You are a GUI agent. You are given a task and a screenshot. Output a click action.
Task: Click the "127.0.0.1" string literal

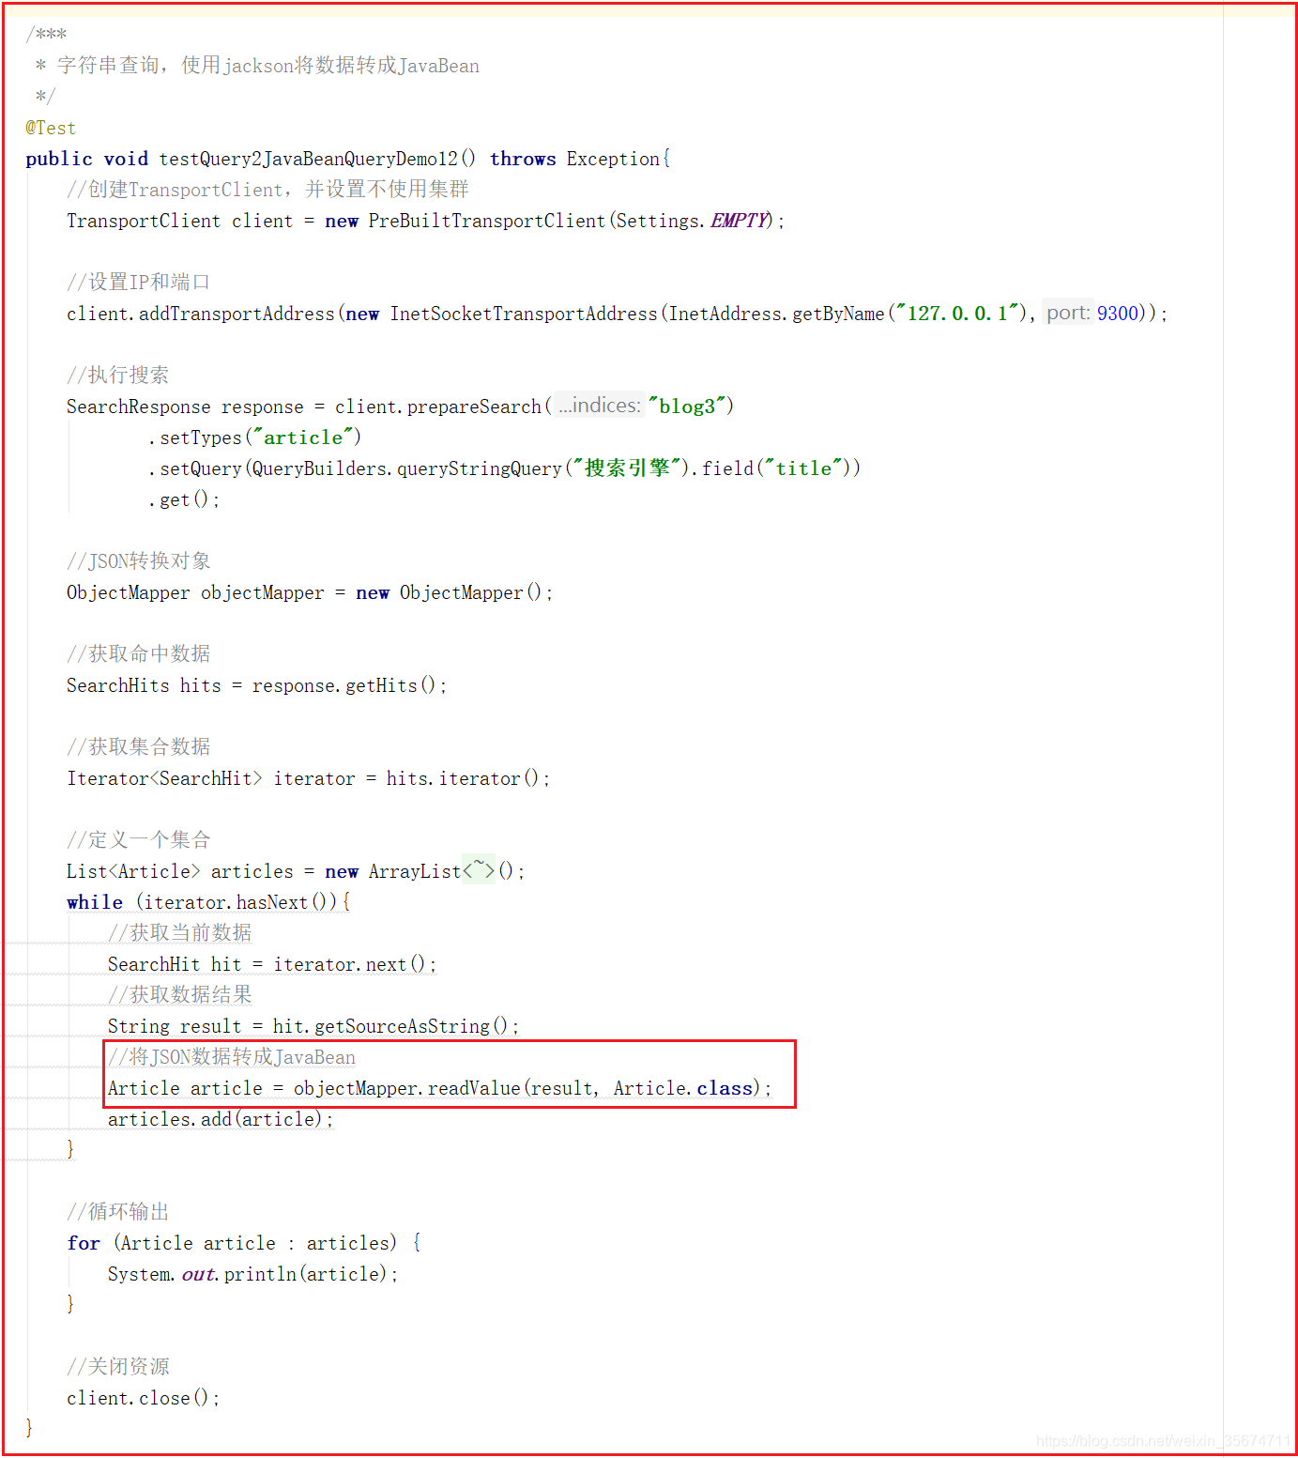point(957,314)
